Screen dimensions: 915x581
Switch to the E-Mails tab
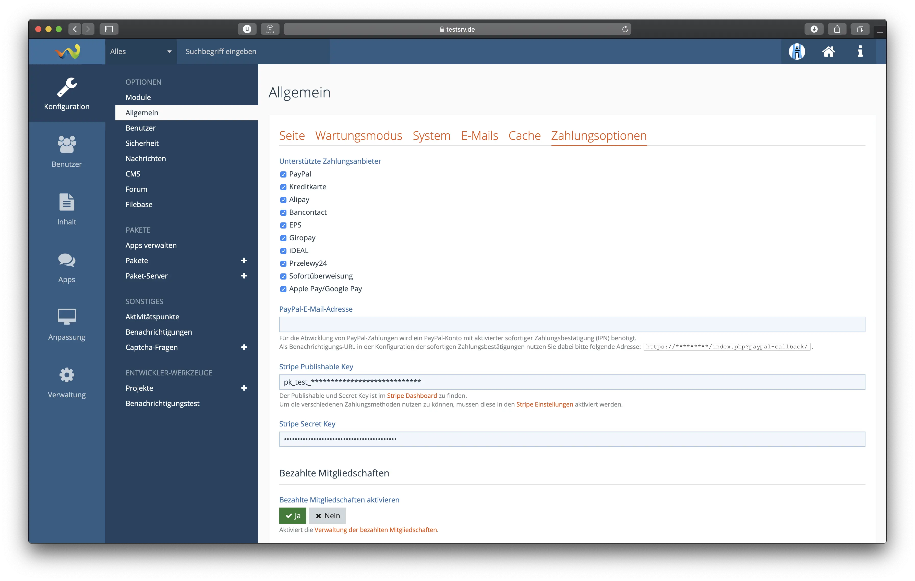coord(479,135)
